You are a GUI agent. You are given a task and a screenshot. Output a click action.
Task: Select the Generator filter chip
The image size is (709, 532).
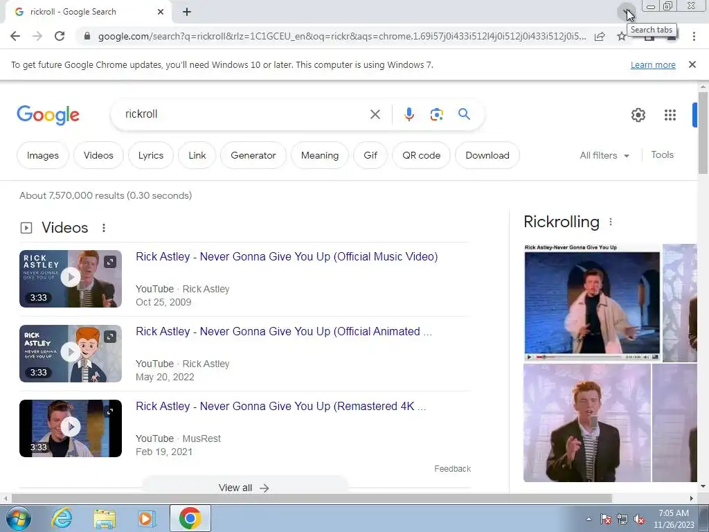click(253, 155)
